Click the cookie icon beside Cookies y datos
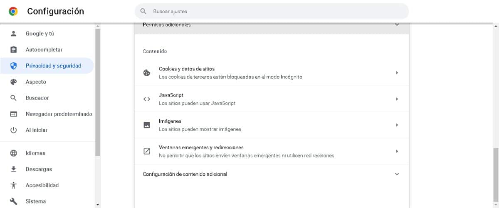This screenshot has height=208, width=499. coord(146,73)
